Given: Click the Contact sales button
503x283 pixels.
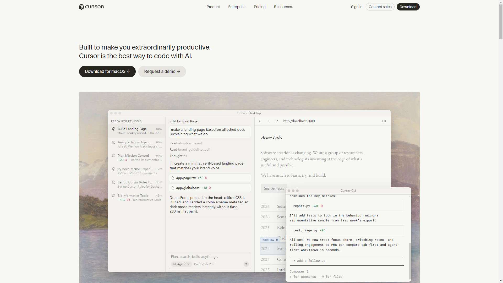Looking at the screenshot, I should (x=380, y=7).
